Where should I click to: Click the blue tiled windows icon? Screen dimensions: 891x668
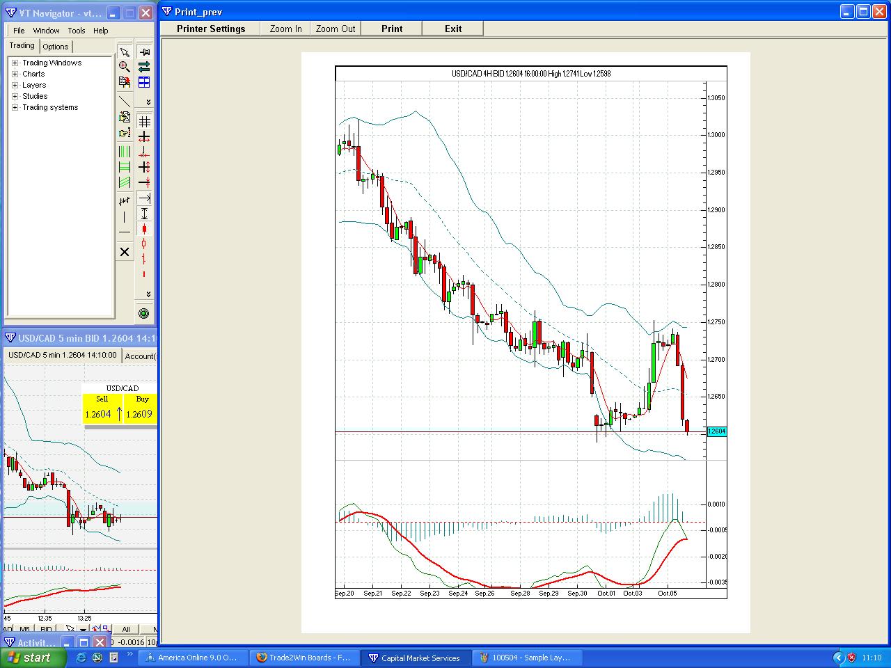click(x=144, y=82)
